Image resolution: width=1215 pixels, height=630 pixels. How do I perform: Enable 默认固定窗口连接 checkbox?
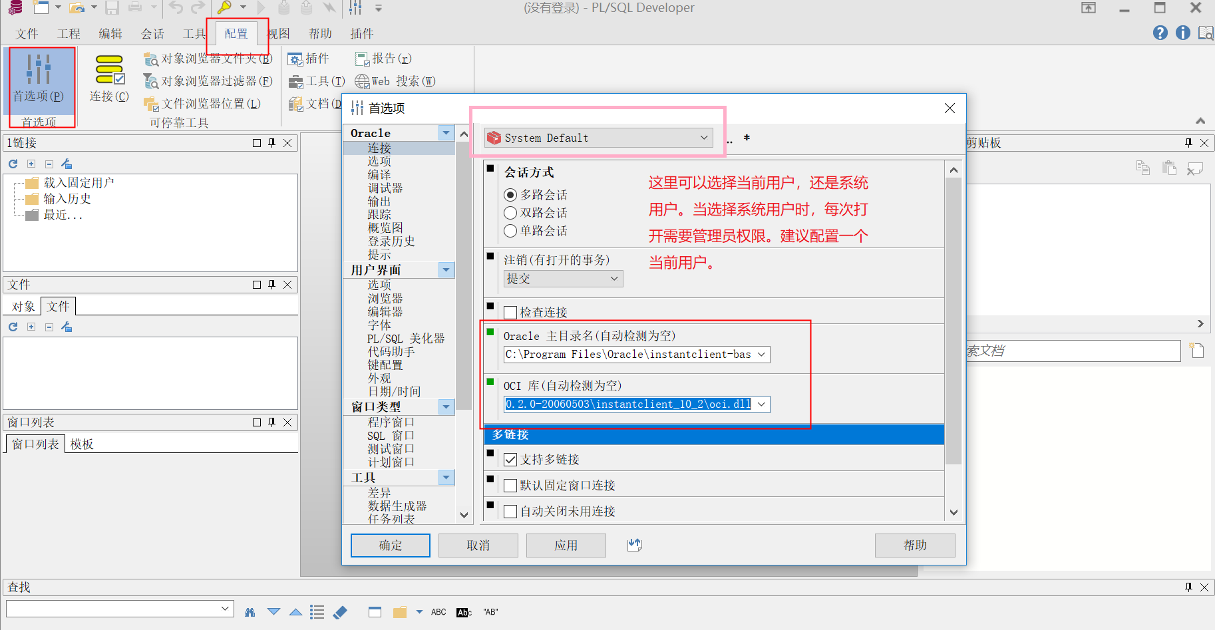coord(510,486)
